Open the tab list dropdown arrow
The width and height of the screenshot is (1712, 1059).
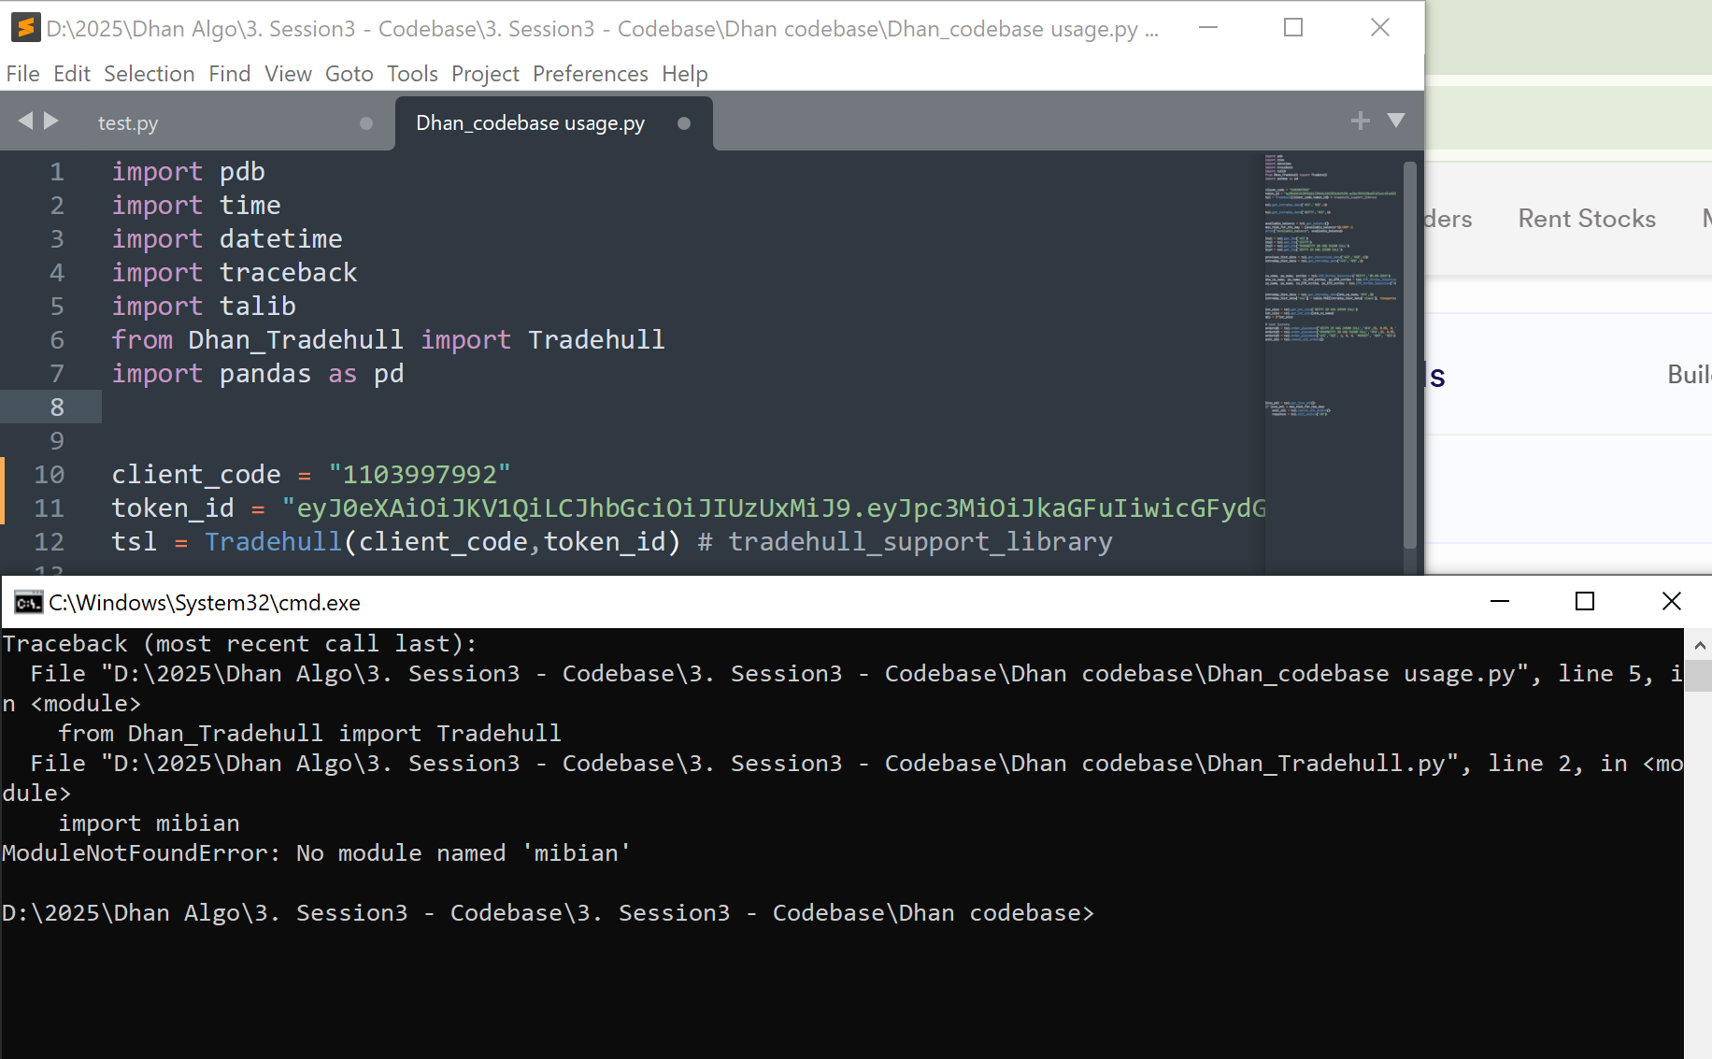1396,121
